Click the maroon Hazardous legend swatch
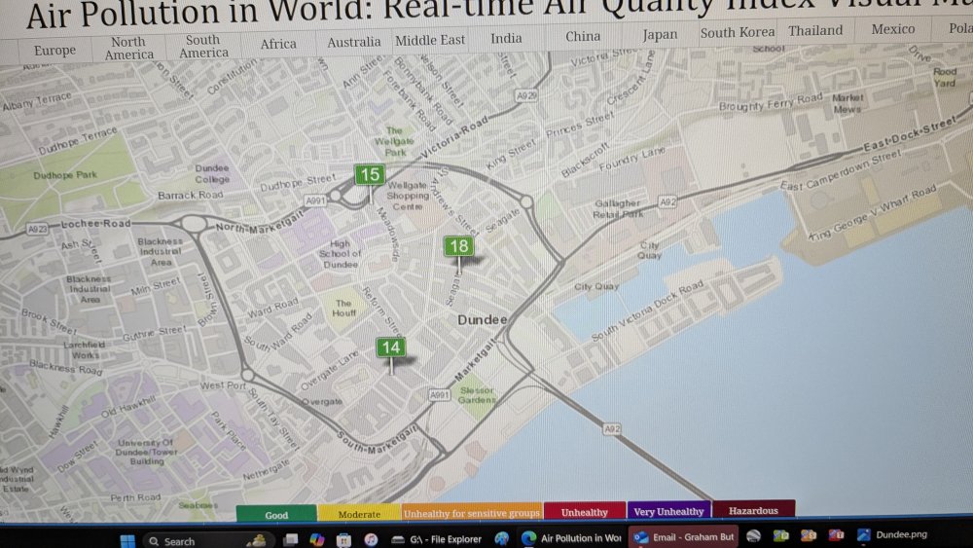This screenshot has height=548, width=973. (753, 509)
